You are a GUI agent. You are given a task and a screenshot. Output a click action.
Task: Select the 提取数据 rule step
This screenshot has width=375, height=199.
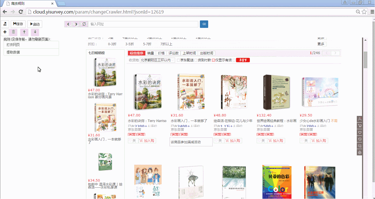coord(31,52)
